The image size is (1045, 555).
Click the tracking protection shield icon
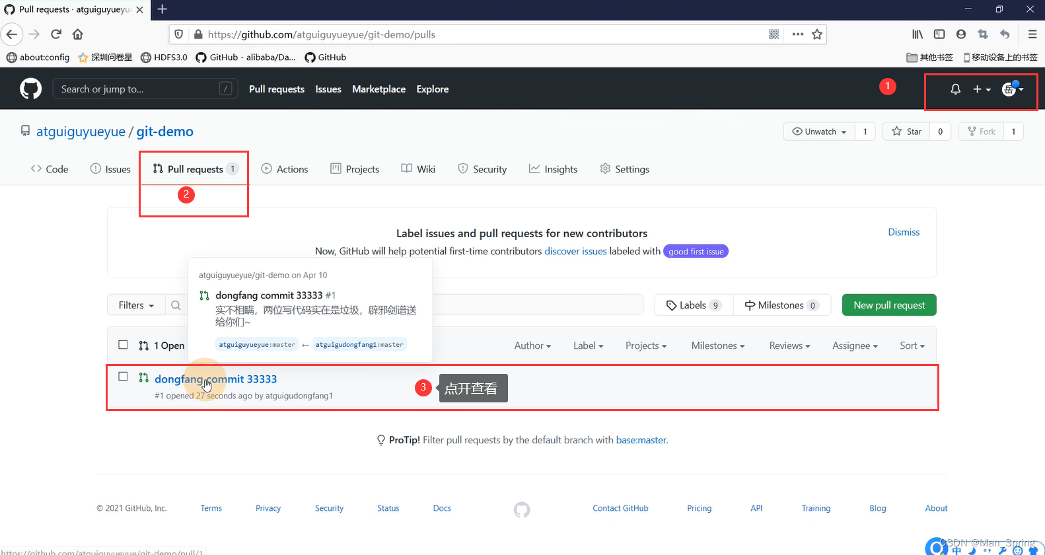pyautogui.click(x=178, y=34)
